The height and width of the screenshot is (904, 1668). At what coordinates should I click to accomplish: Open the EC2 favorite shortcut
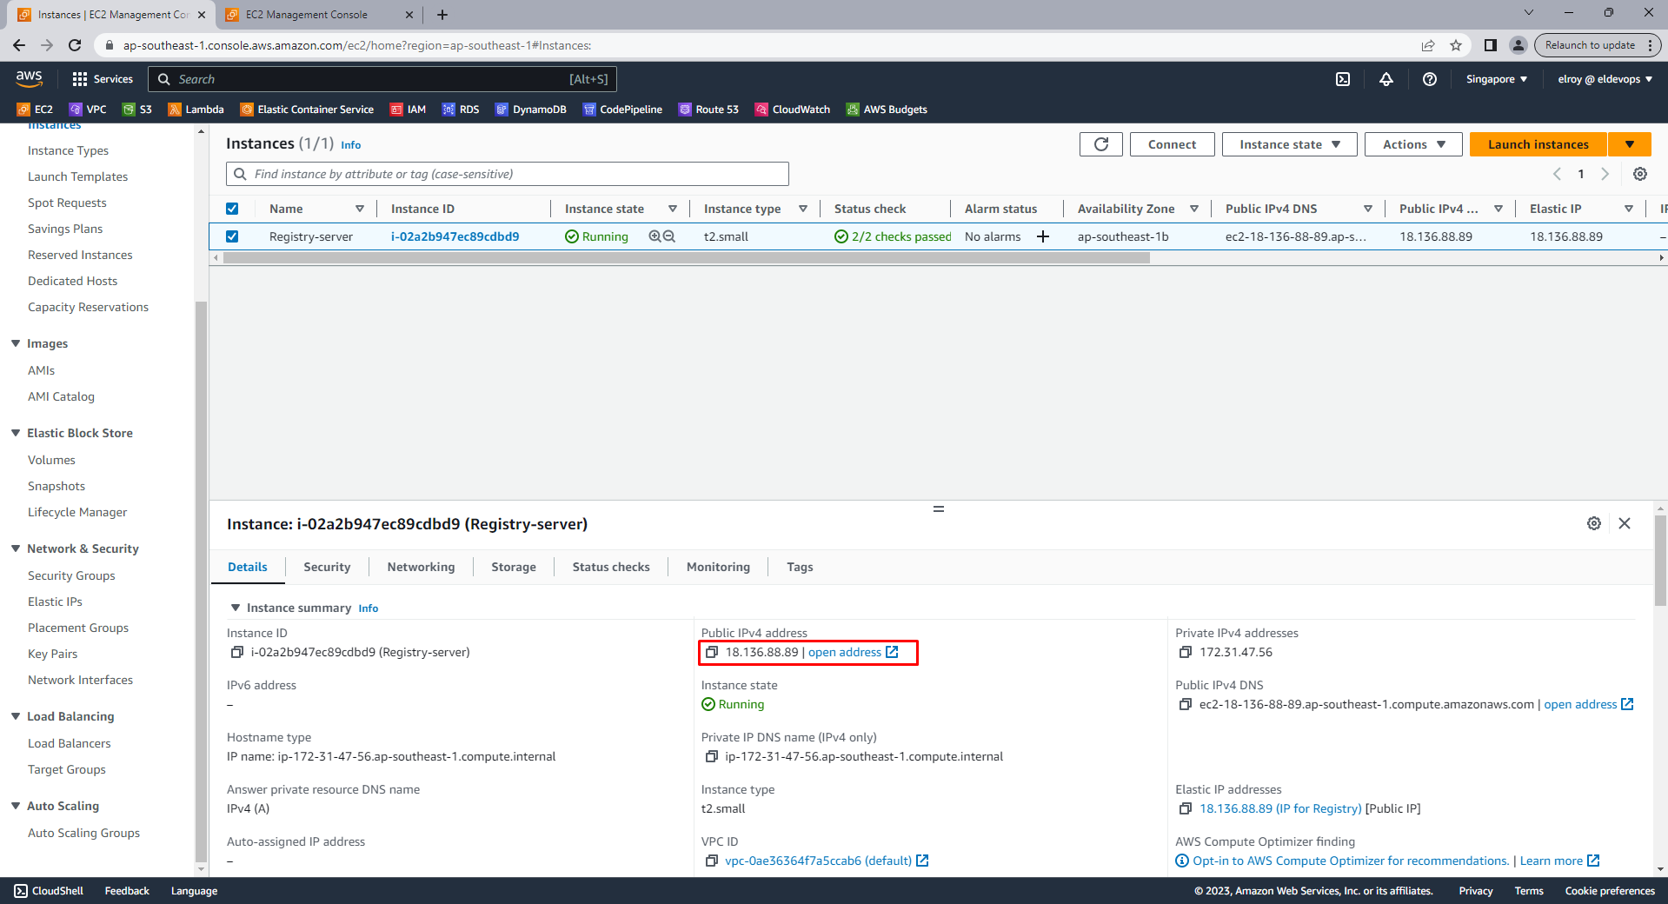tap(35, 110)
